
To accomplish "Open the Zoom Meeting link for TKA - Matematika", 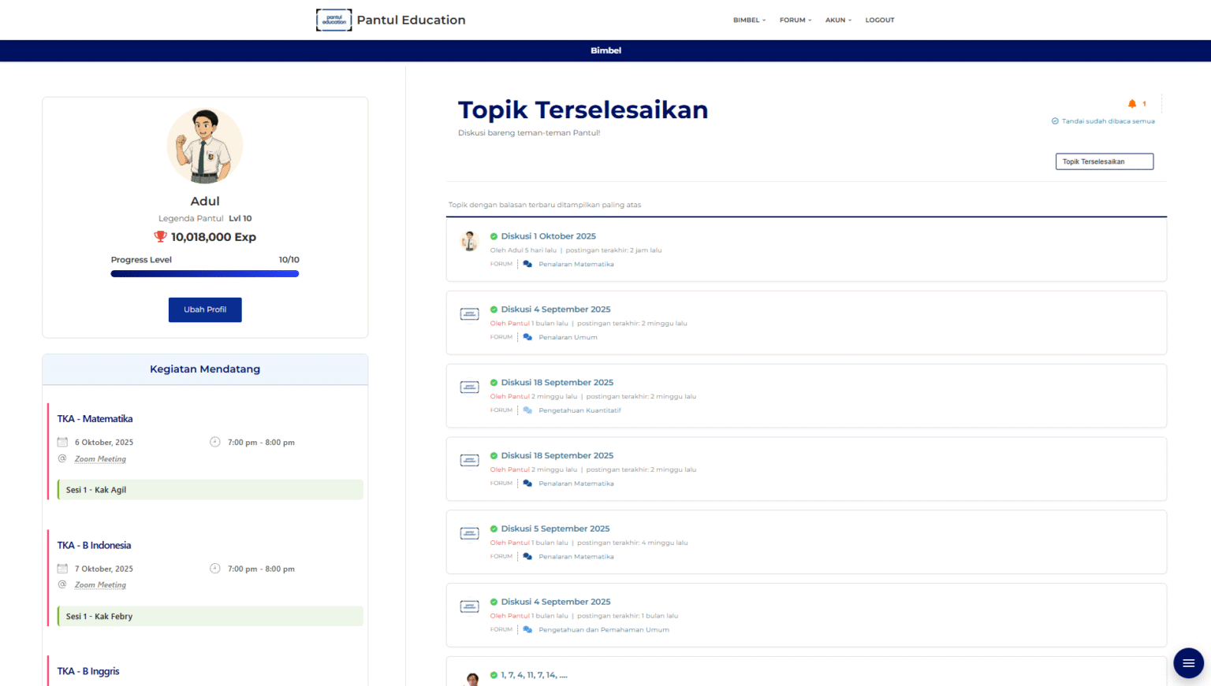I will [x=100, y=459].
